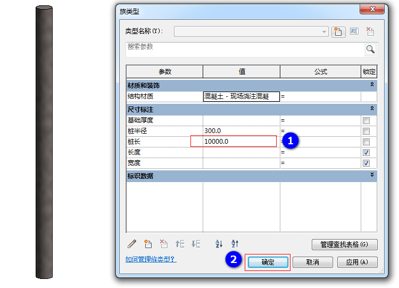Click the 公式 column header
Viewport: 399px width, 288px height.
pyautogui.click(x=321, y=71)
